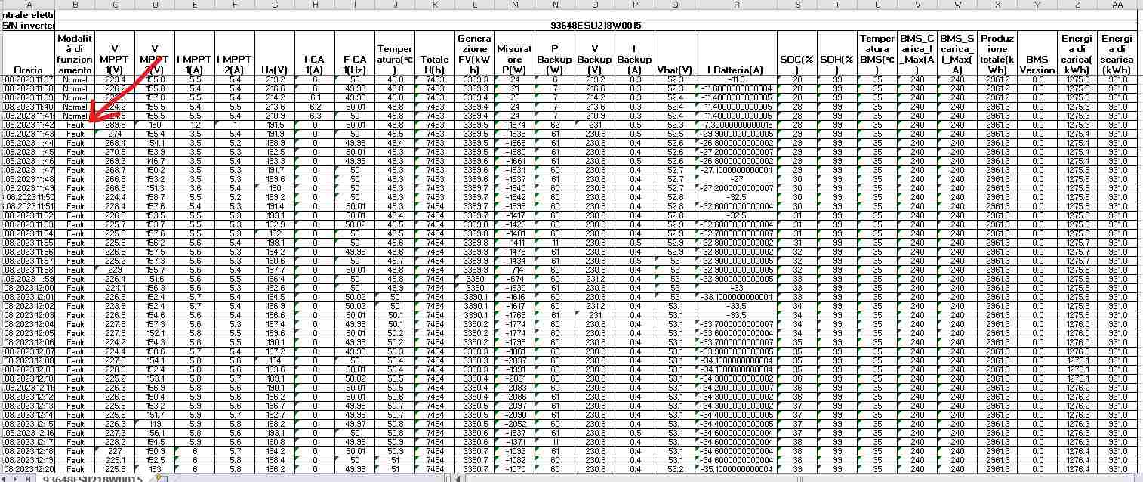Select cell with value 289.8
Image resolution: width=1143 pixels, height=482 pixels.
point(116,125)
